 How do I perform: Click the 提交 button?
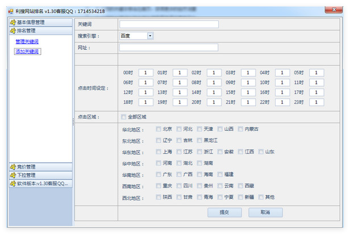point(224,212)
